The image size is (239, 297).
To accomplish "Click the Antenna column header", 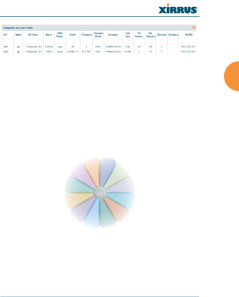I will tap(113, 35).
